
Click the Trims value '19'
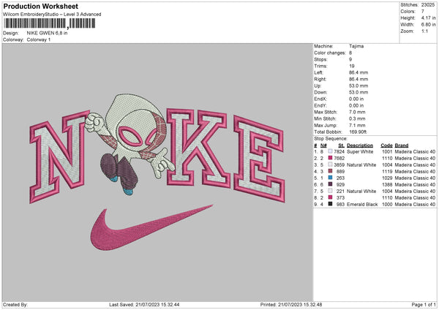pyautogui.click(x=352, y=66)
